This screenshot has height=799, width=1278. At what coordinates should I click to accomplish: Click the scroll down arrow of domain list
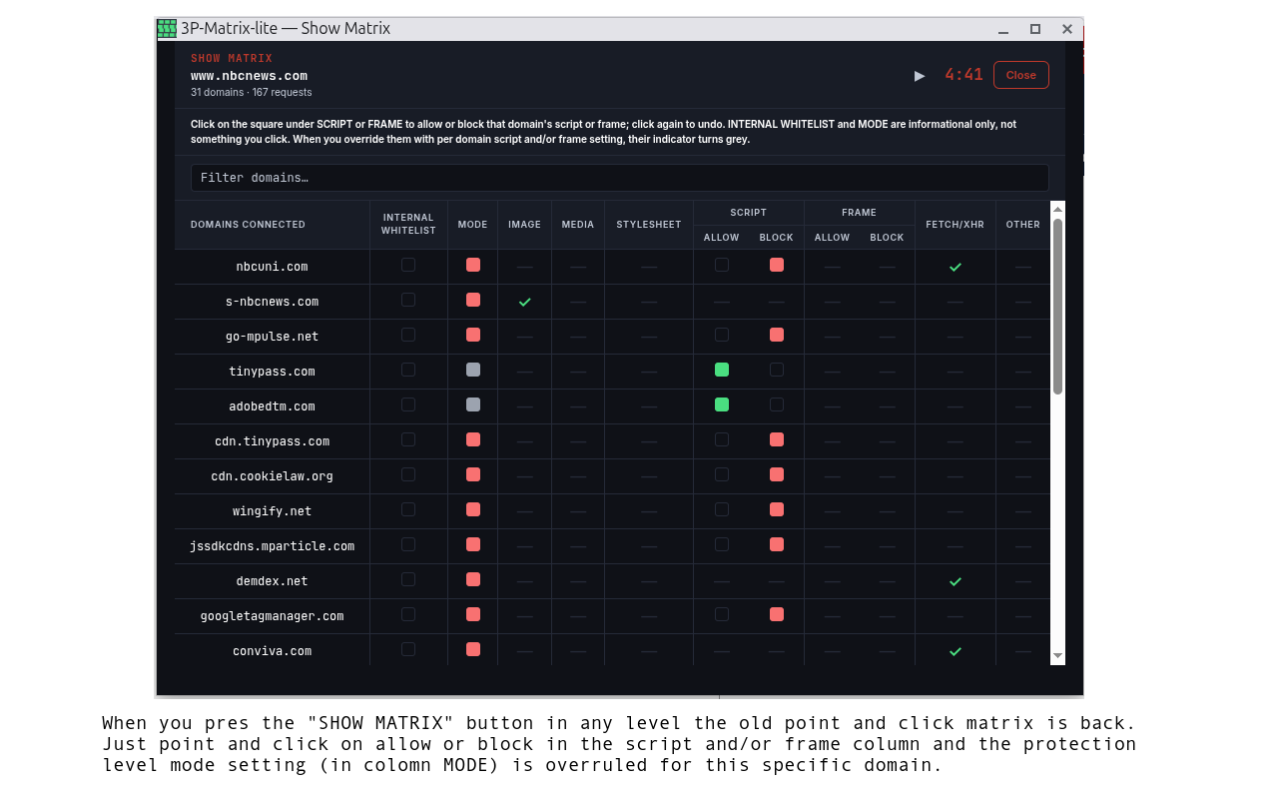point(1057,656)
